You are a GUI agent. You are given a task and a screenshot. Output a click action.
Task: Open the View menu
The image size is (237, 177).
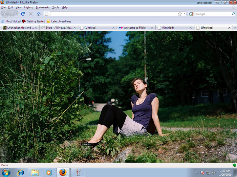point(18,7)
